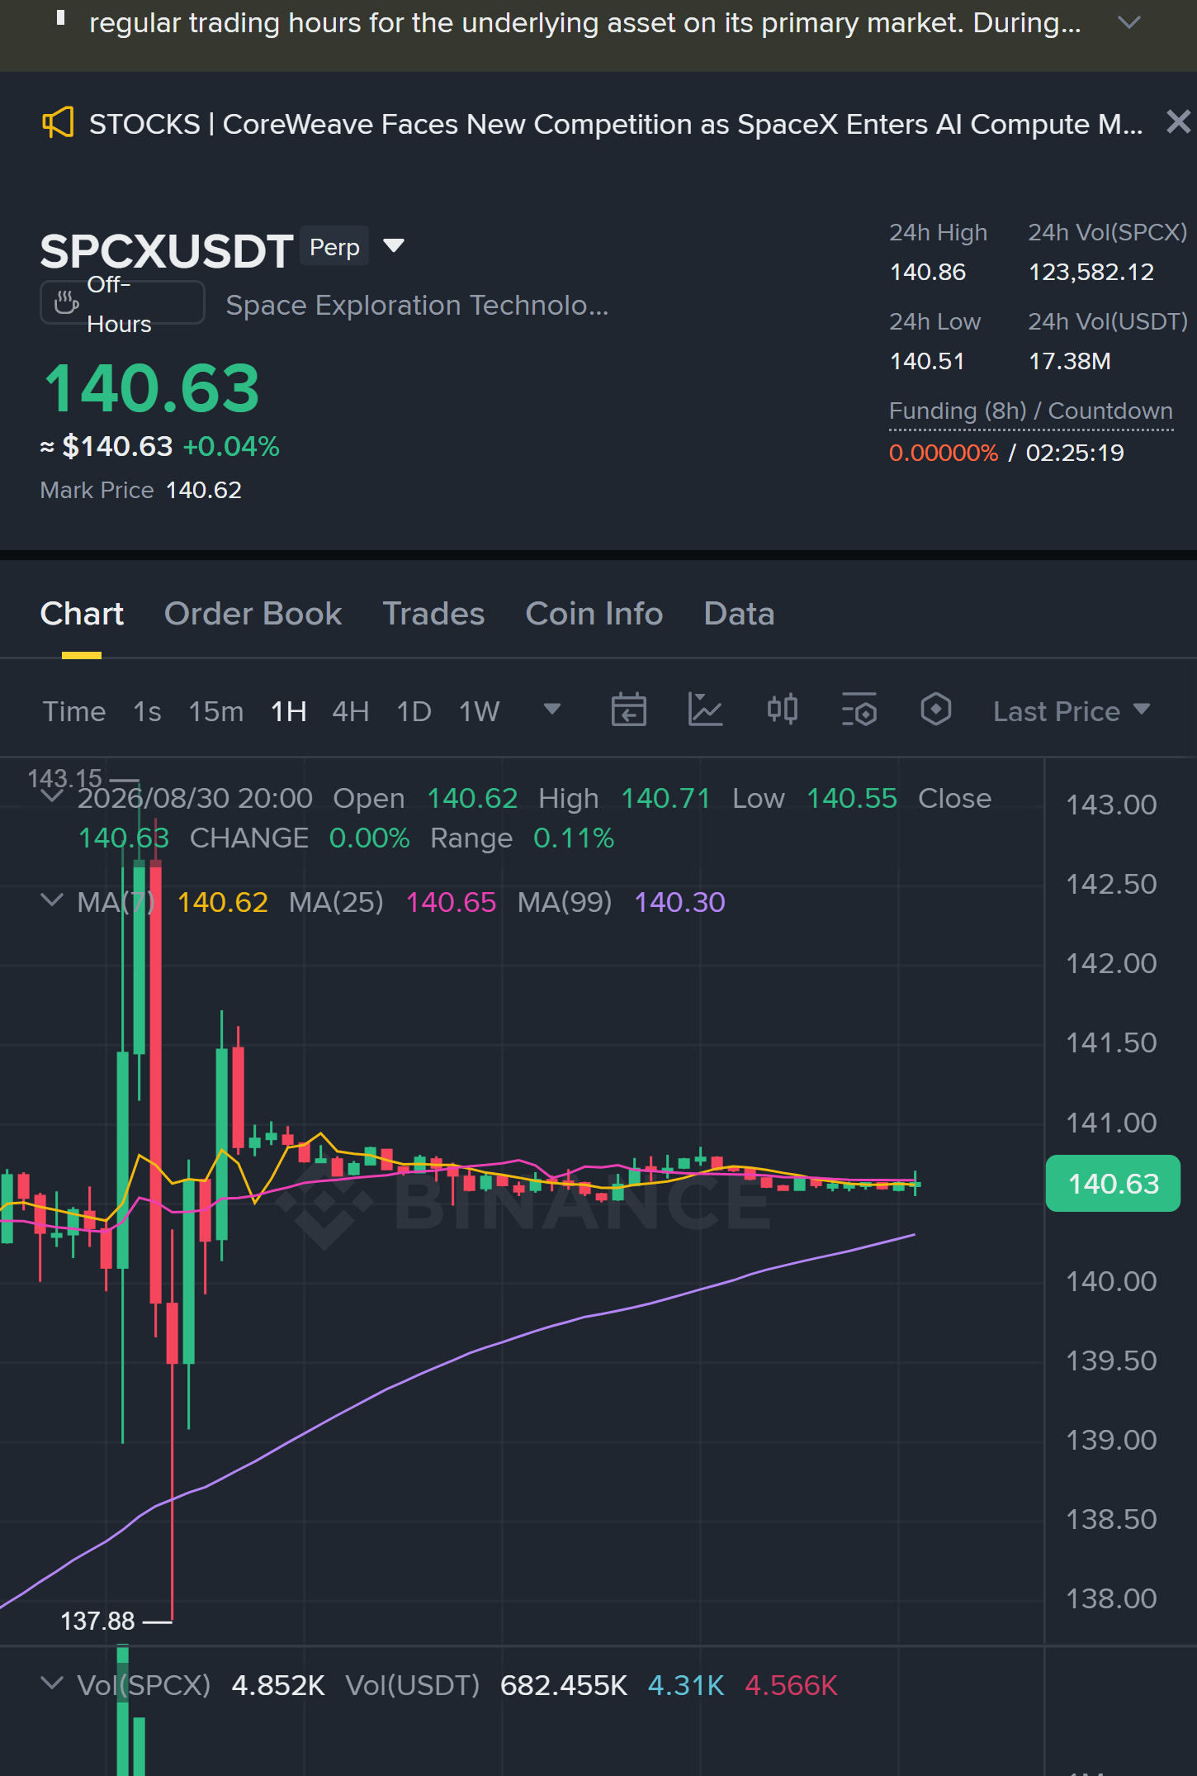
Task: Click the 24h Vol(USDT) value 17.38M
Action: point(1070,361)
